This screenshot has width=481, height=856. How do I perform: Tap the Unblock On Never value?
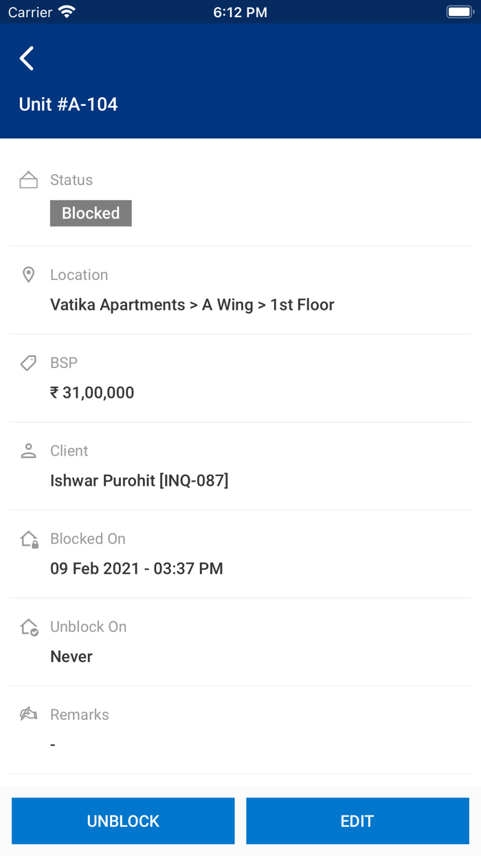(x=71, y=656)
